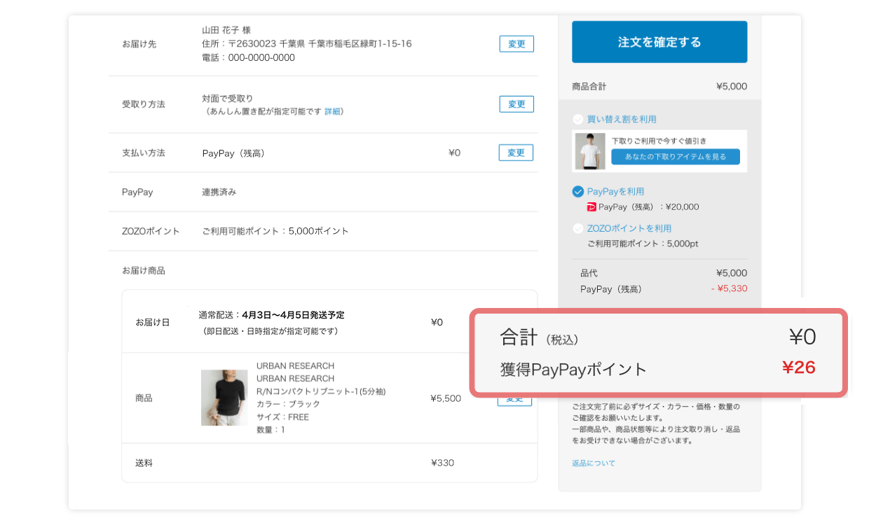Change the 受取り方法 receiving method
This screenshot has height=525, width=869.
point(516,104)
